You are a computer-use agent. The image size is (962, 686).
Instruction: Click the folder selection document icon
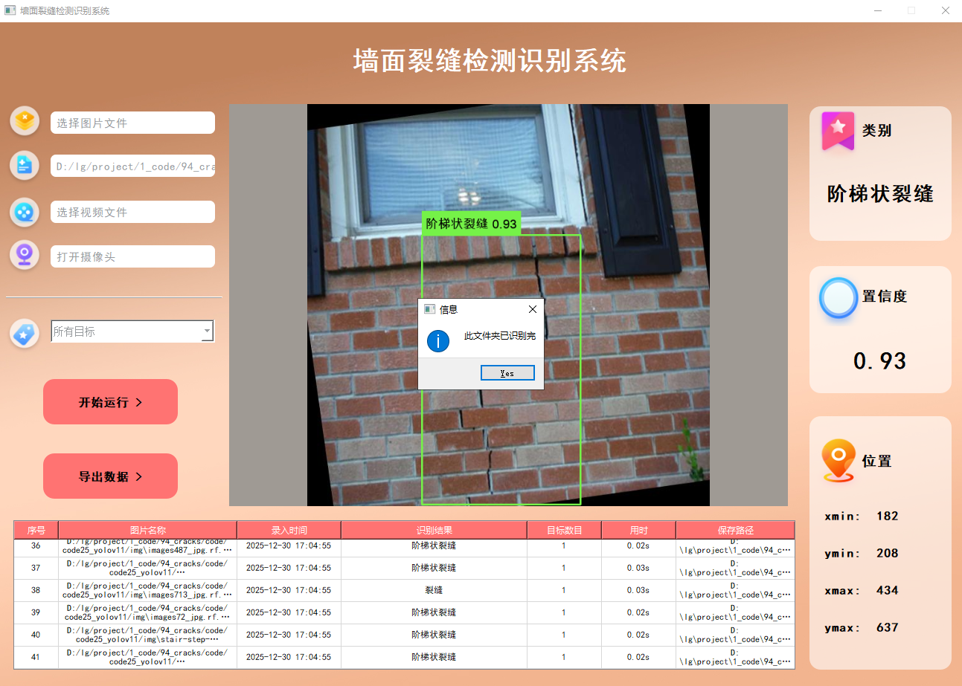coord(25,165)
